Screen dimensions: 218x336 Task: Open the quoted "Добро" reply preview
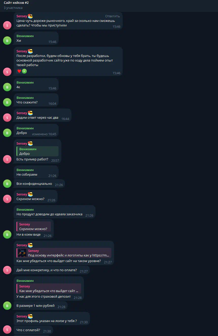coord(38,151)
